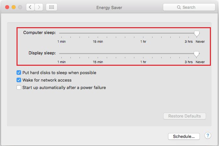The image size is (219, 146).
Task: Set Display sleep slider to 15 min mark
Action: [98, 53]
